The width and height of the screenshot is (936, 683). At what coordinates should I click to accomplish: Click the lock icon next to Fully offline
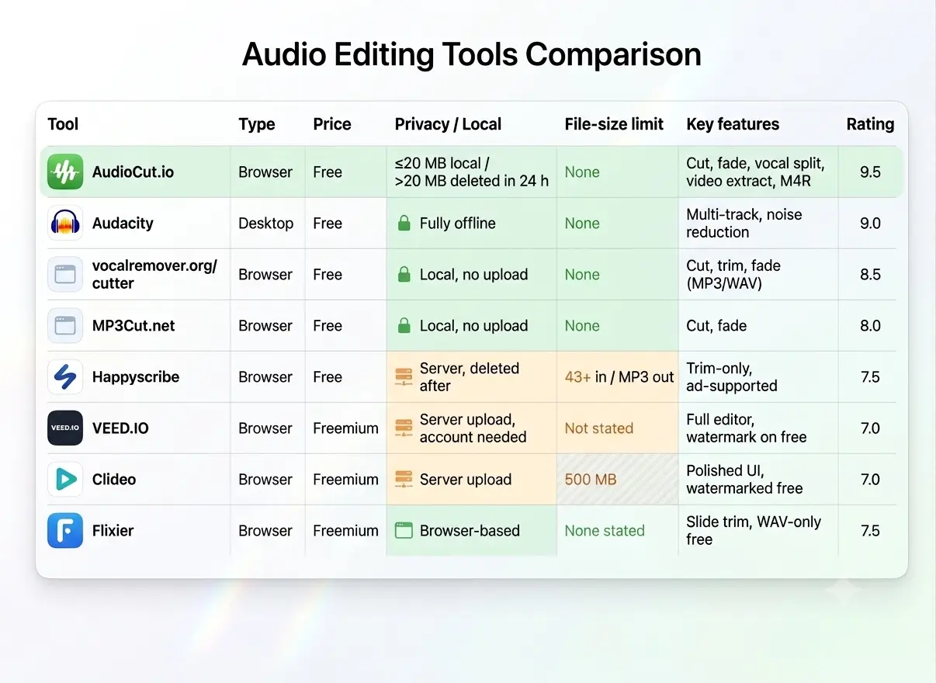click(x=404, y=224)
